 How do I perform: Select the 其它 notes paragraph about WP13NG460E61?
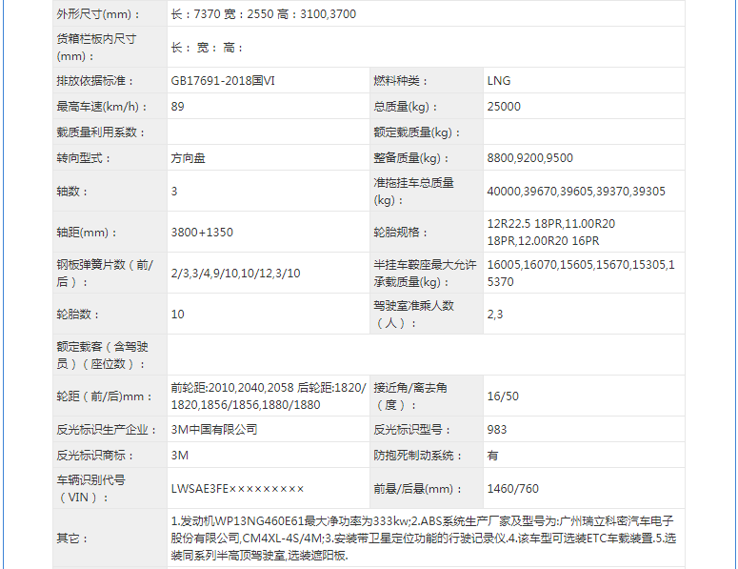(424, 539)
